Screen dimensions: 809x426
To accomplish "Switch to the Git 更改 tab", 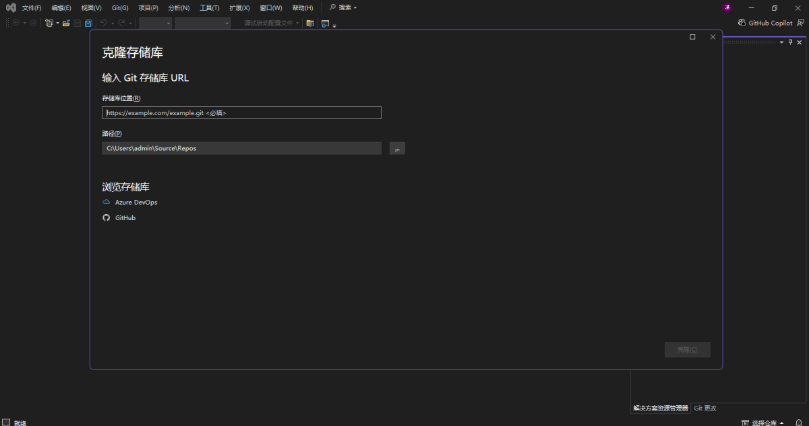I will pyautogui.click(x=704, y=407).
